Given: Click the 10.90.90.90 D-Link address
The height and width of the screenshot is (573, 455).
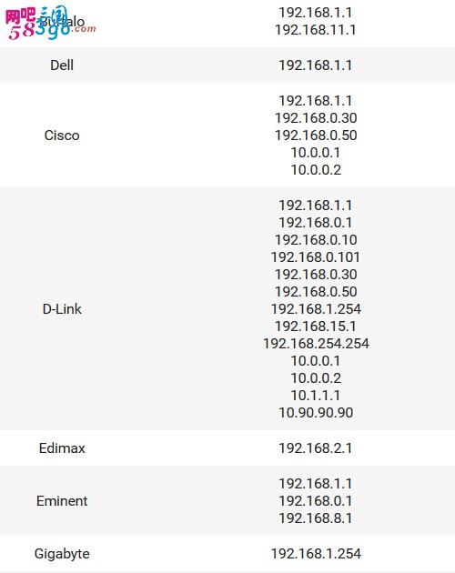Looking at the screenshot, I should tap(316, 413).
